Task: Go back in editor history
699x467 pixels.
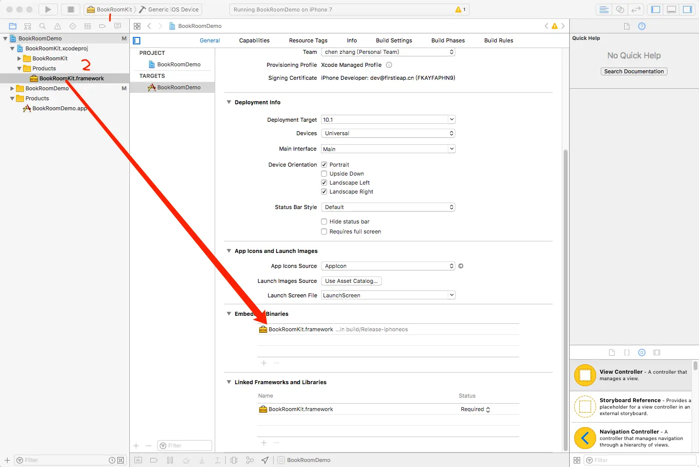Action: click(x=149, y=26)
